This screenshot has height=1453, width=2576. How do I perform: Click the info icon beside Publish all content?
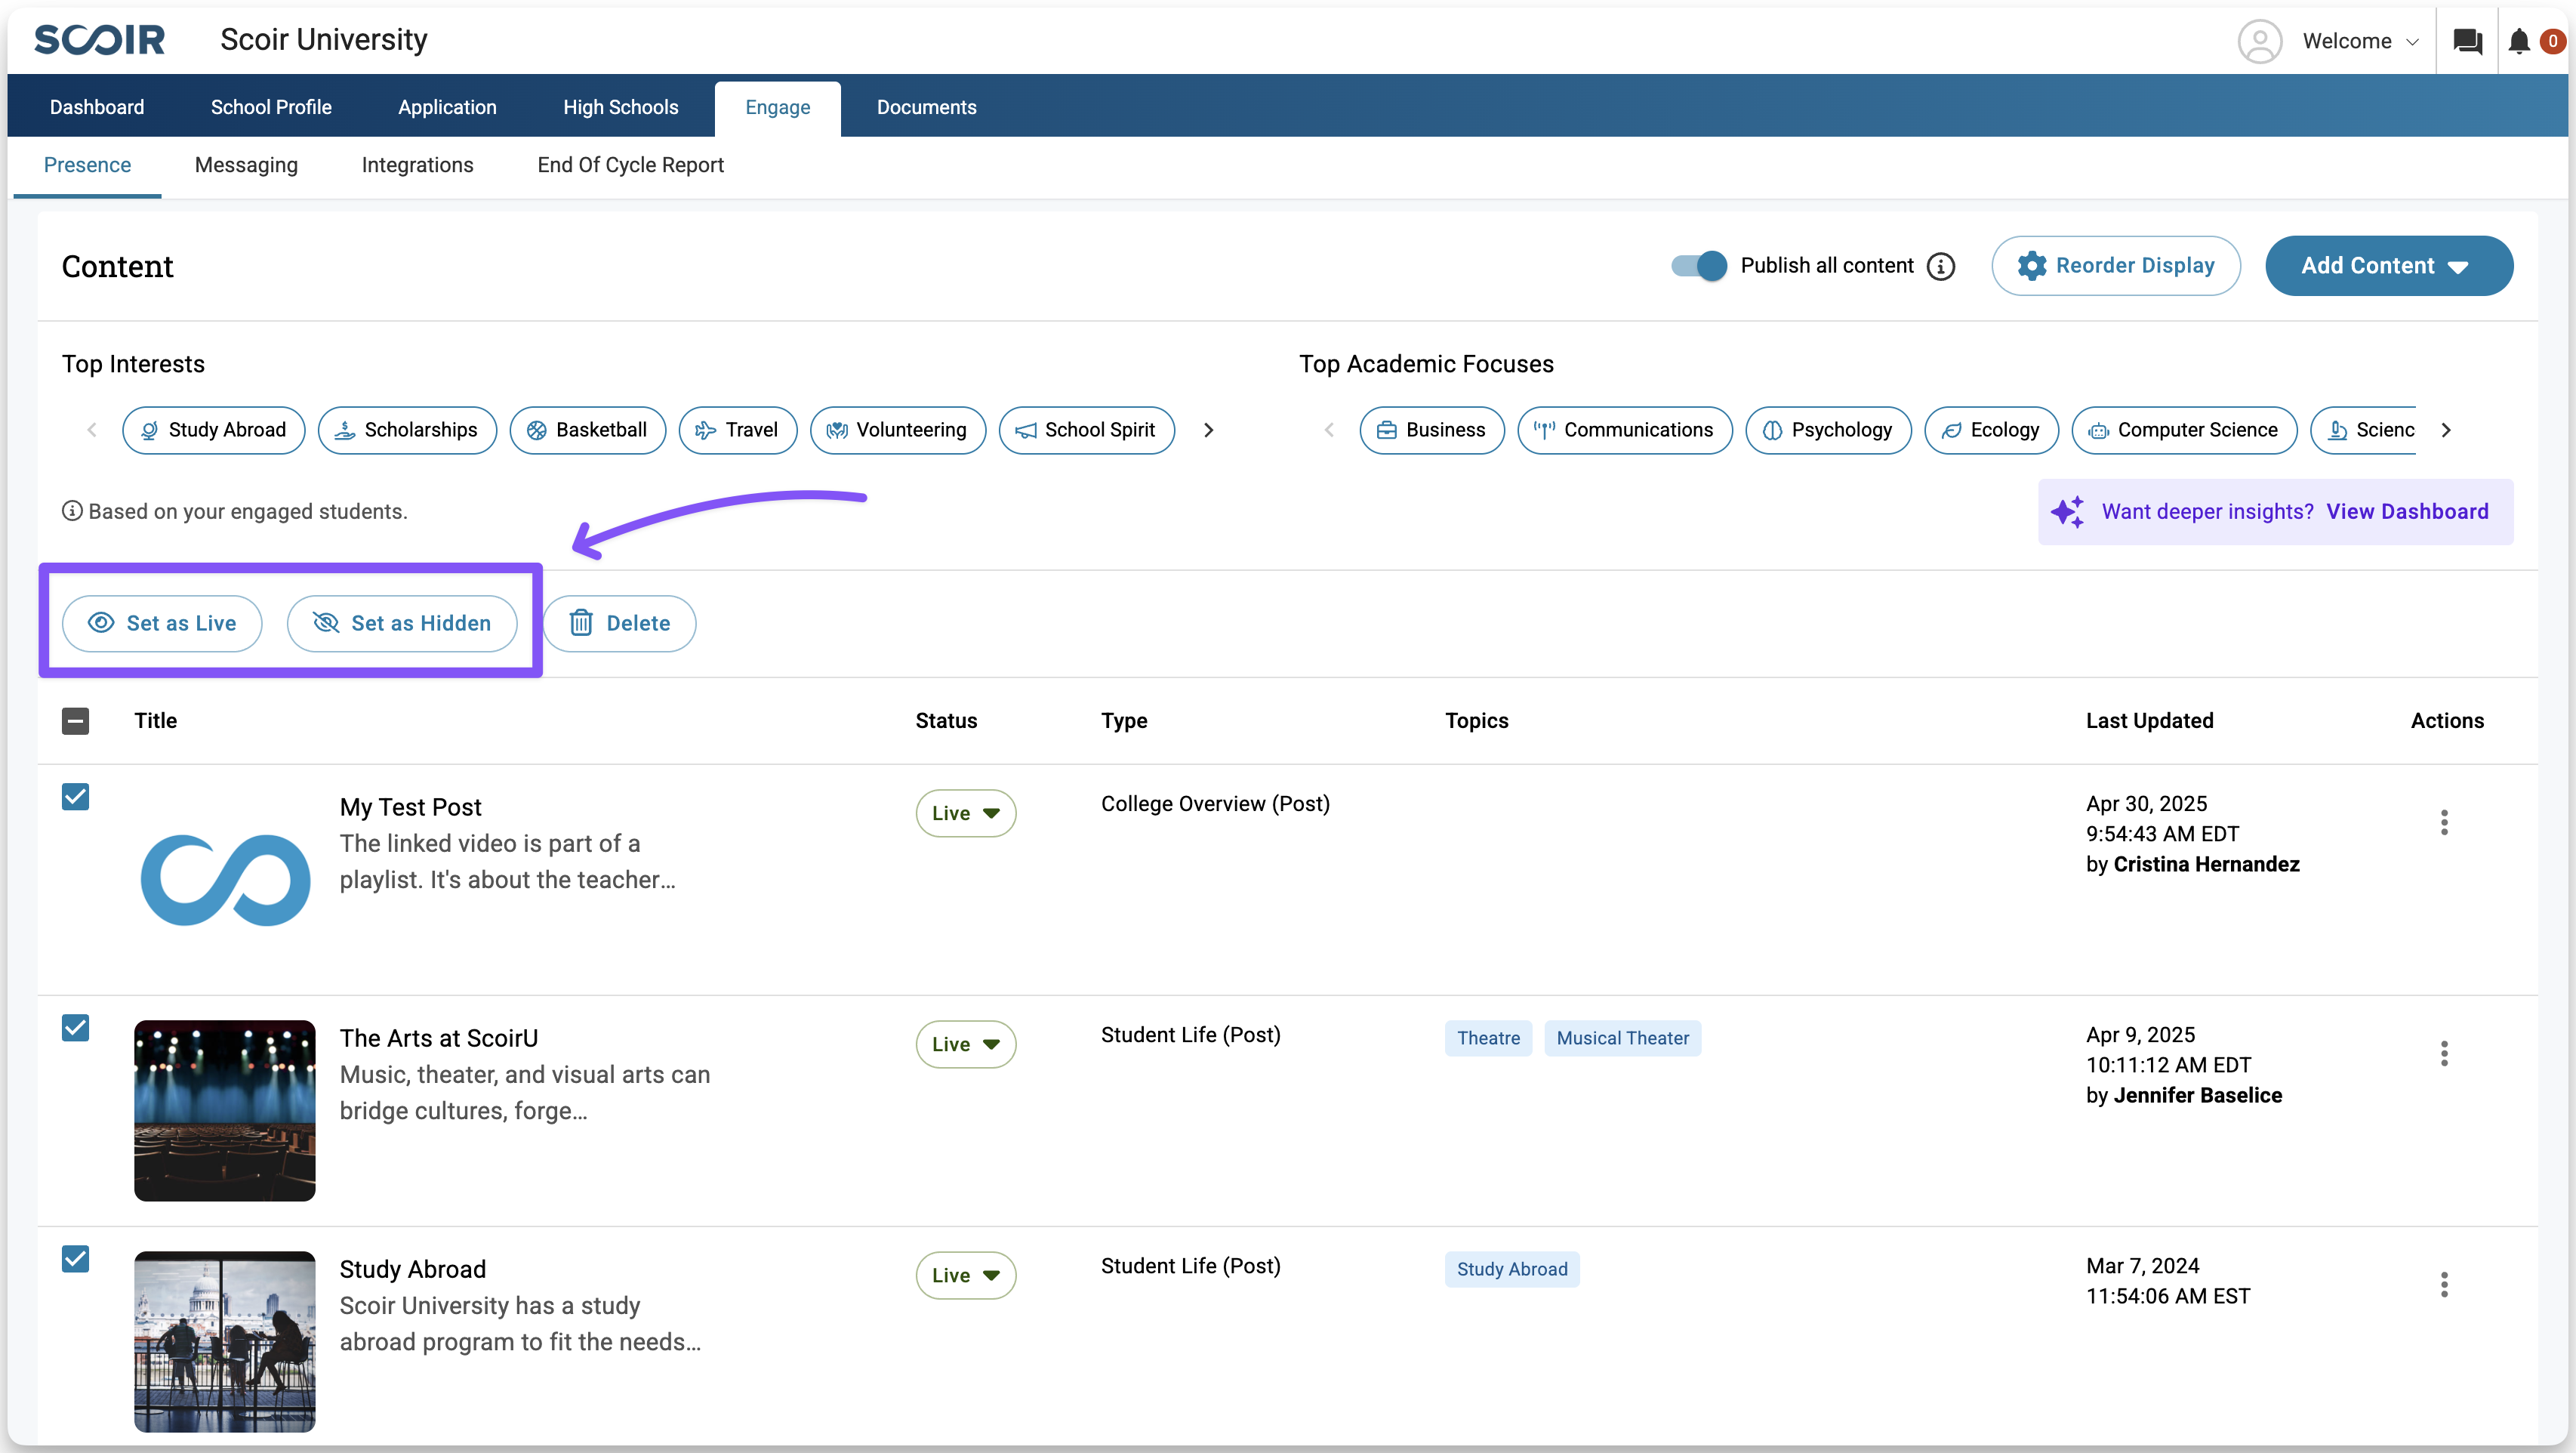[x=1941, y=266]
